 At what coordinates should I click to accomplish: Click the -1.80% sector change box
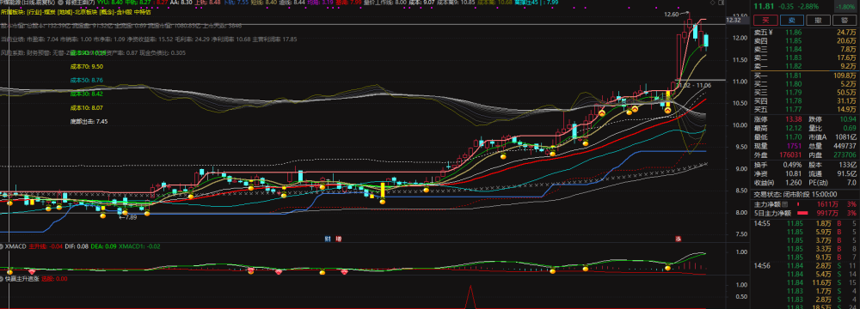tap(845, 7)
